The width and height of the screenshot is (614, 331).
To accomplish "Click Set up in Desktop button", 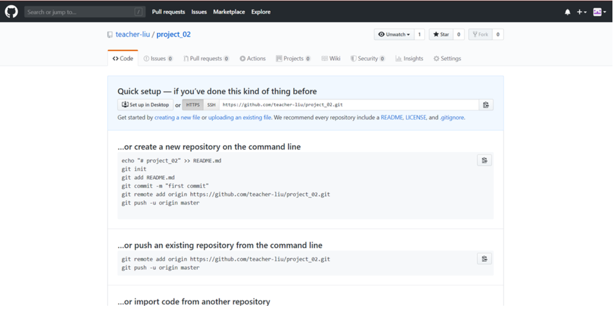I will coord(145,105).
